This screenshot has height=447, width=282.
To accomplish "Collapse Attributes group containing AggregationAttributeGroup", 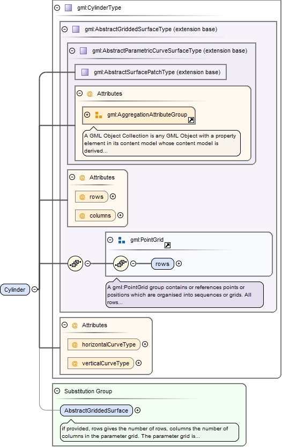I will tap(80, 93).
